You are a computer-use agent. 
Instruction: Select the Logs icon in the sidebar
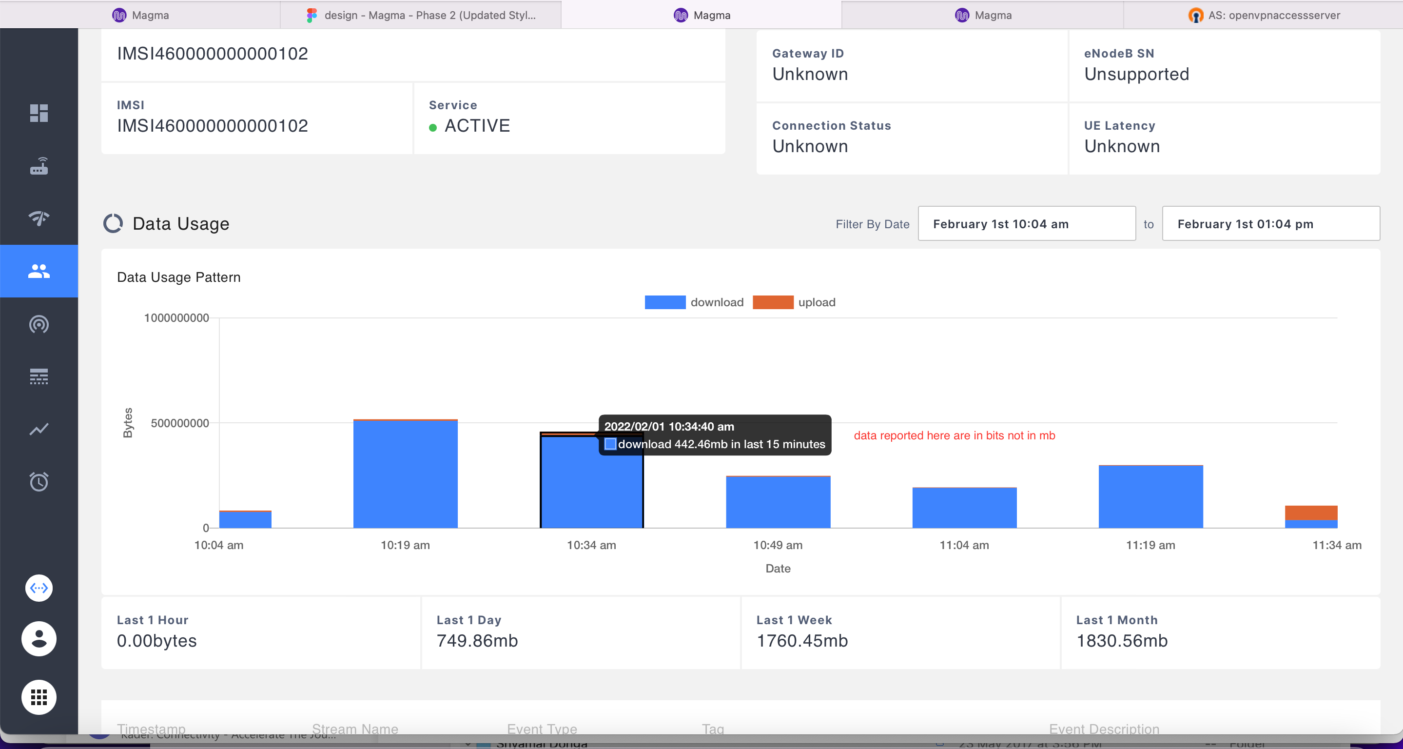[x=39, y=376]
